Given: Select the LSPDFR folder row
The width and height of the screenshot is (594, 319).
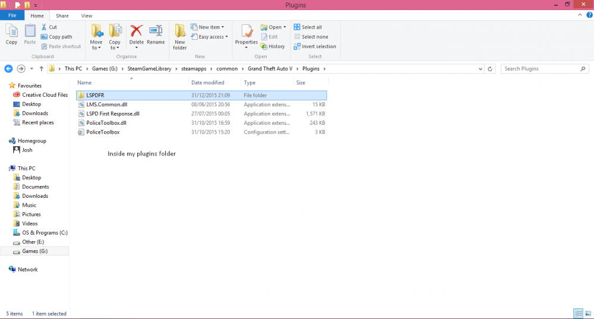Looking at the screenshot, I should coord(201,95).
